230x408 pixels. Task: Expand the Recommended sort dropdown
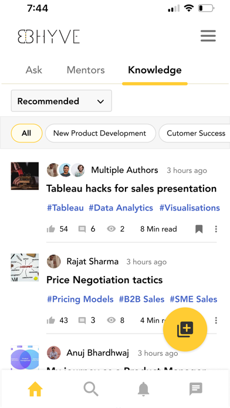(62, 101)
